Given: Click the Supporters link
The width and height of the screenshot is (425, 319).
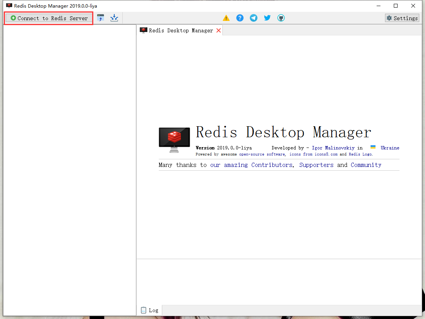Looking at the screenshot, I should tap(316, 165).
